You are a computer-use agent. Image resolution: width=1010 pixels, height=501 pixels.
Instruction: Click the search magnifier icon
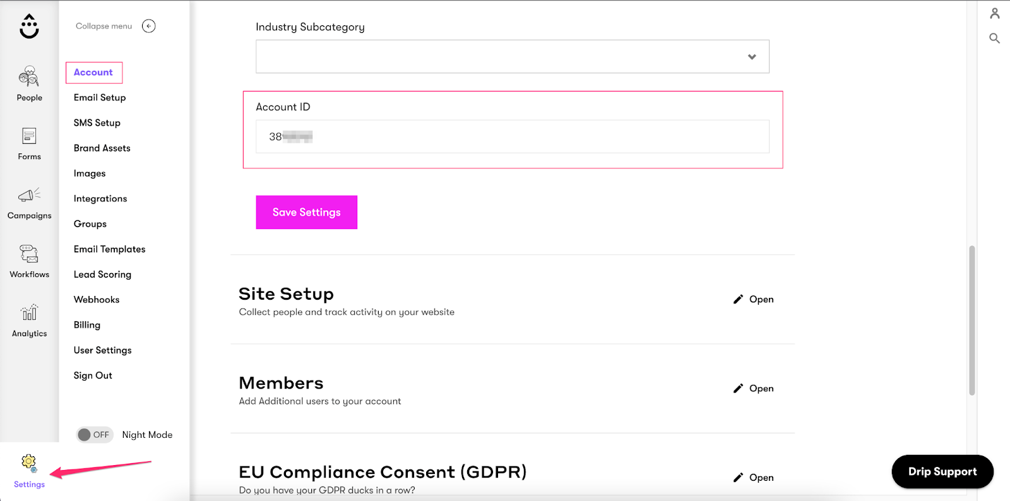[995, 38]
